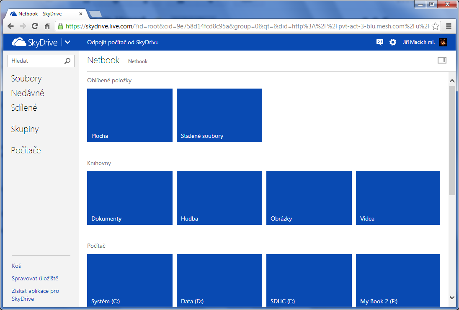Image resolution: width=459 pixels, height=310 pixels.
Task: Open Skupiny in the sidebar
Action: 25,129
